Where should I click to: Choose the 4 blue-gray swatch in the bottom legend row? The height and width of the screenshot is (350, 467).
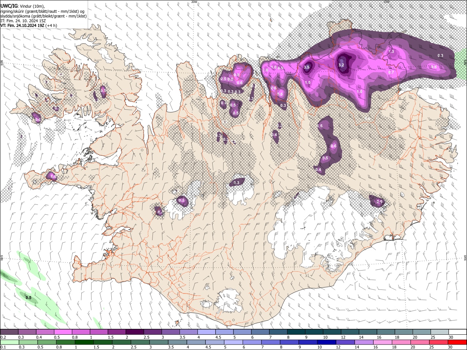coord(196,342)
